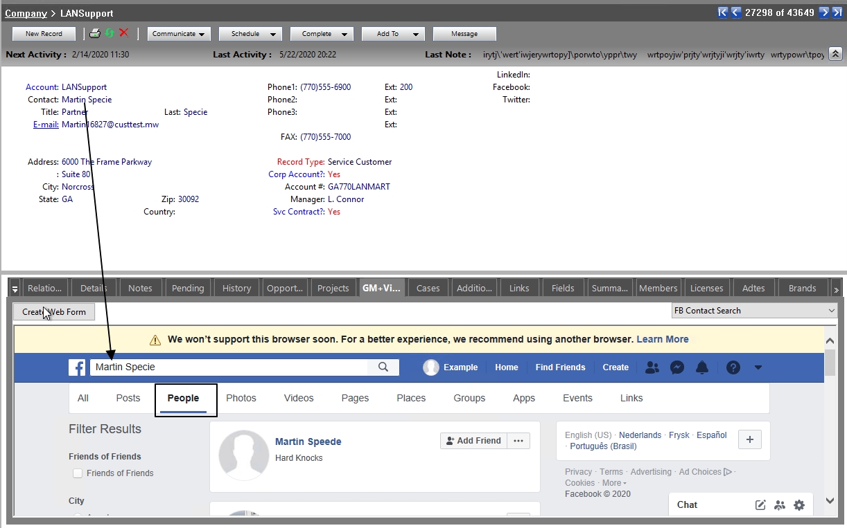The width and height of the screenshot is (847, 528).
Task: Open Facebook Help question mark
Action: (733, 367)
